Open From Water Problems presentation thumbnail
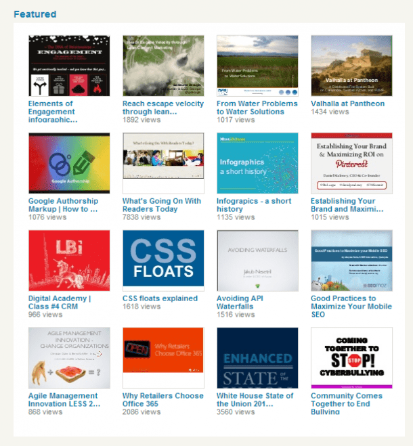This screenshot has height=446, width=413. [257, 66]
